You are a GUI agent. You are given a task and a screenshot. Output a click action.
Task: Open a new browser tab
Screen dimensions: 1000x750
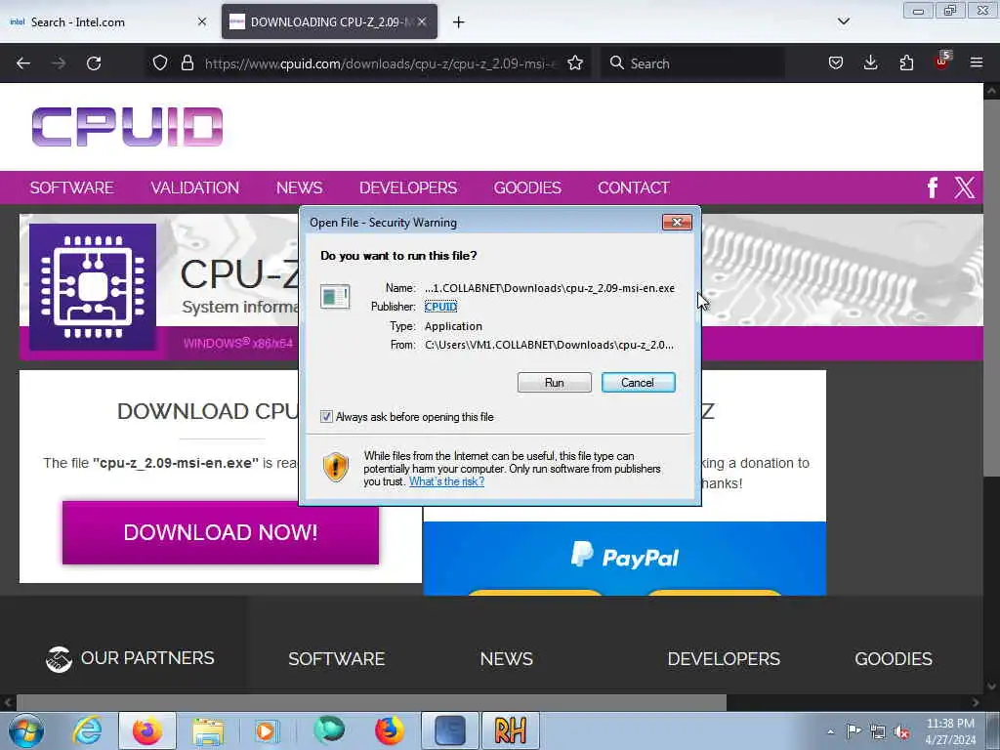[459, 22]
